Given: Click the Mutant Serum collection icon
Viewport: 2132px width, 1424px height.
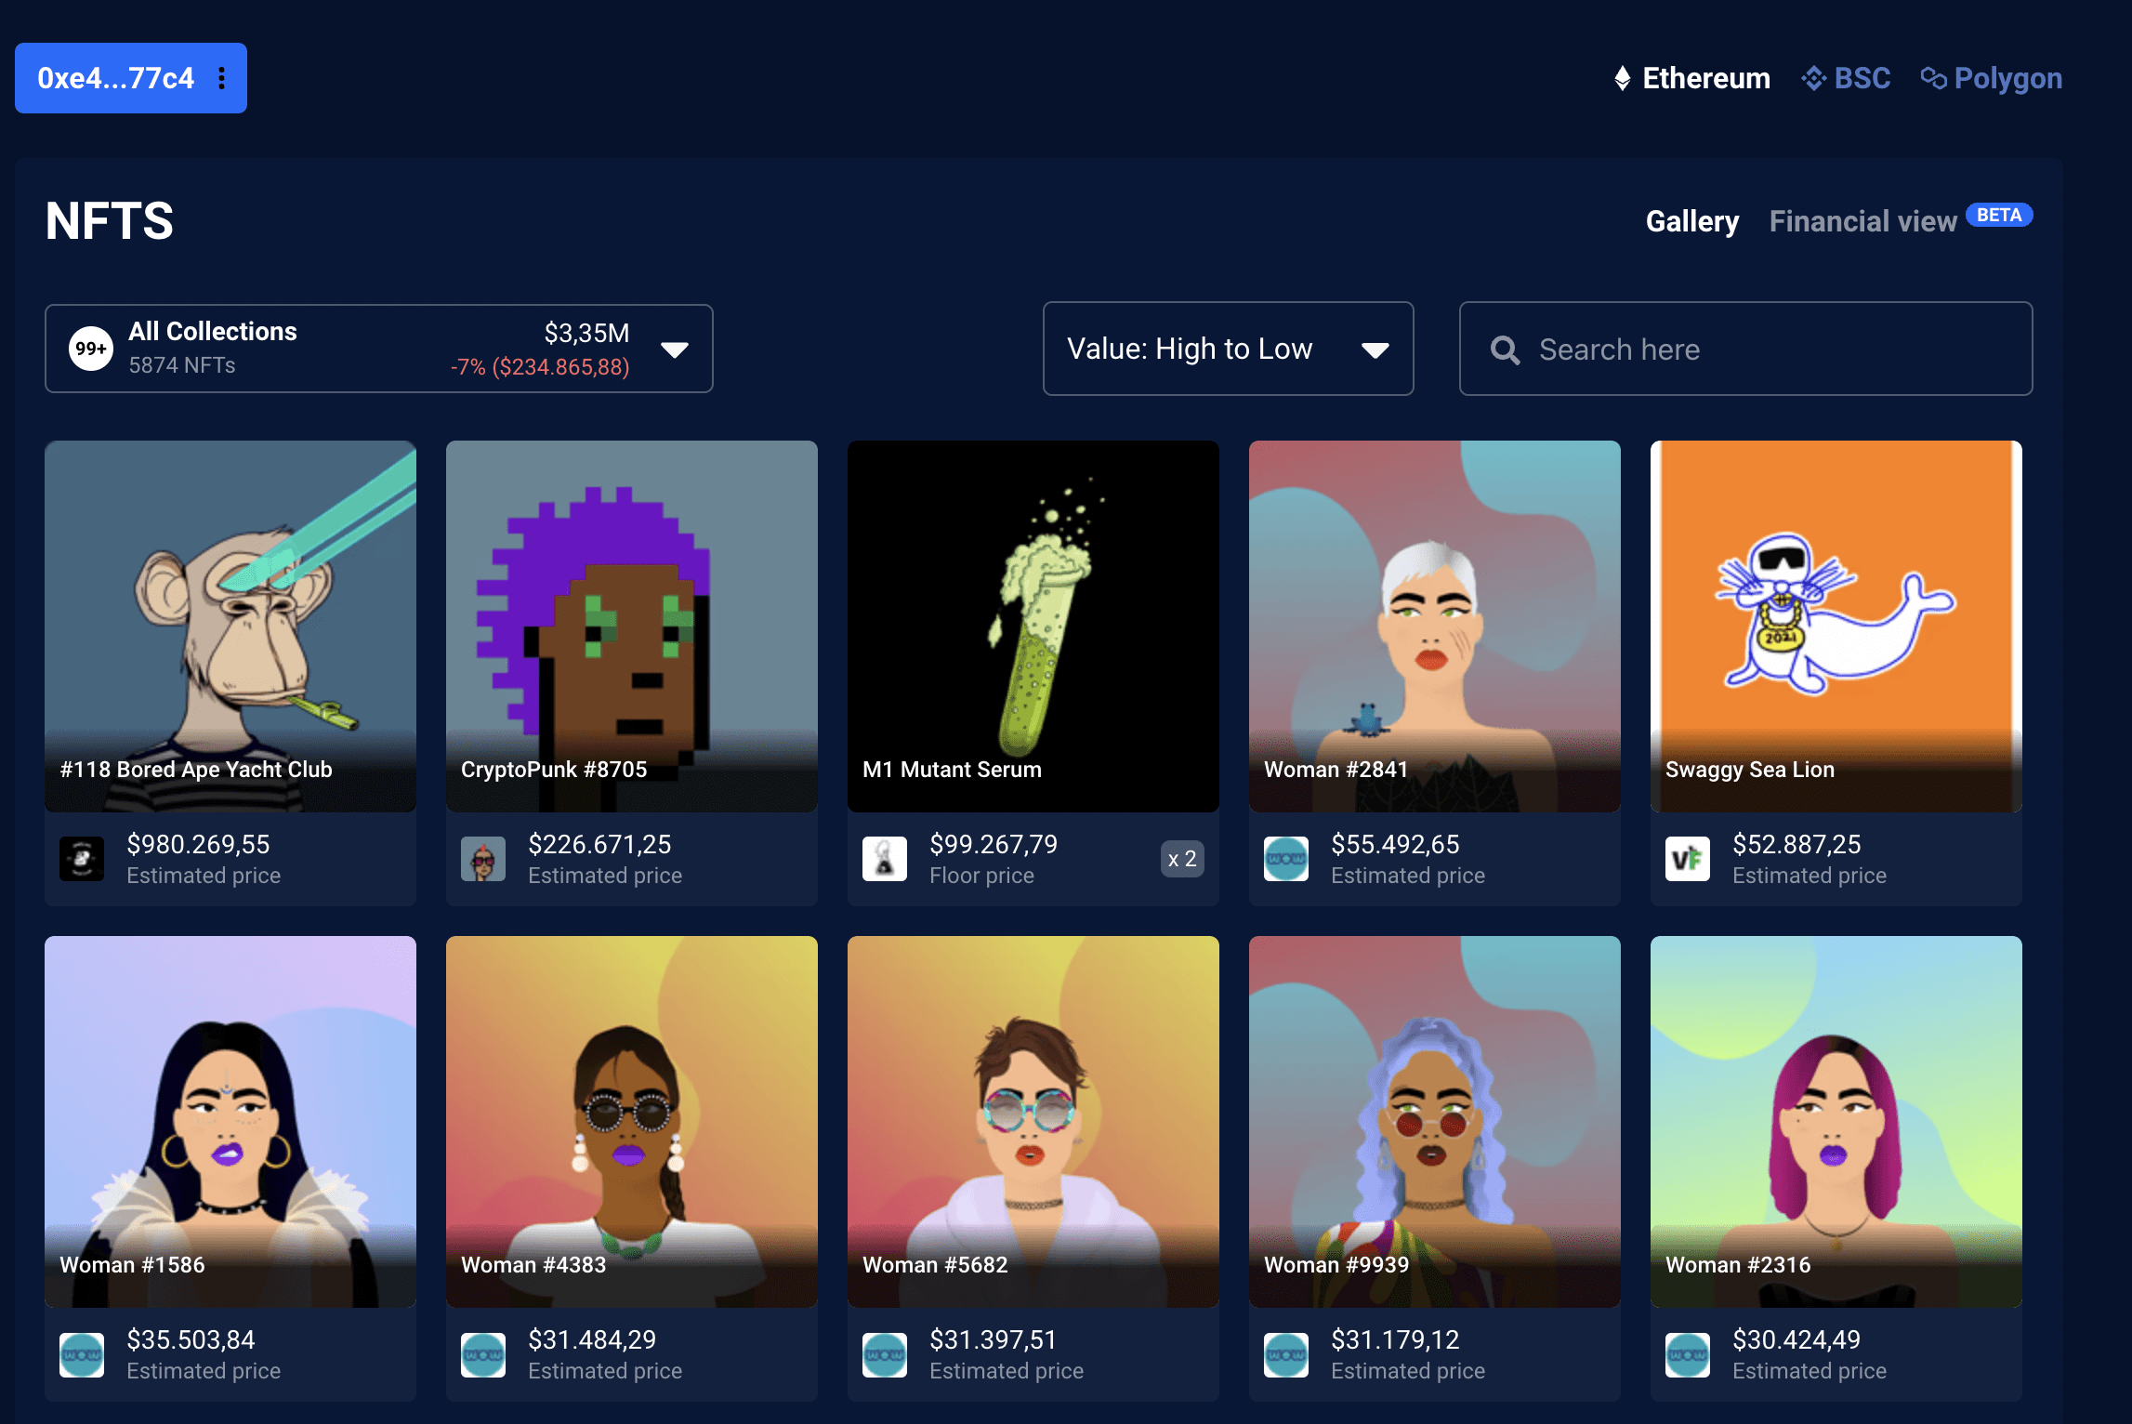Looking at the screenshot, I should [884, 859].
